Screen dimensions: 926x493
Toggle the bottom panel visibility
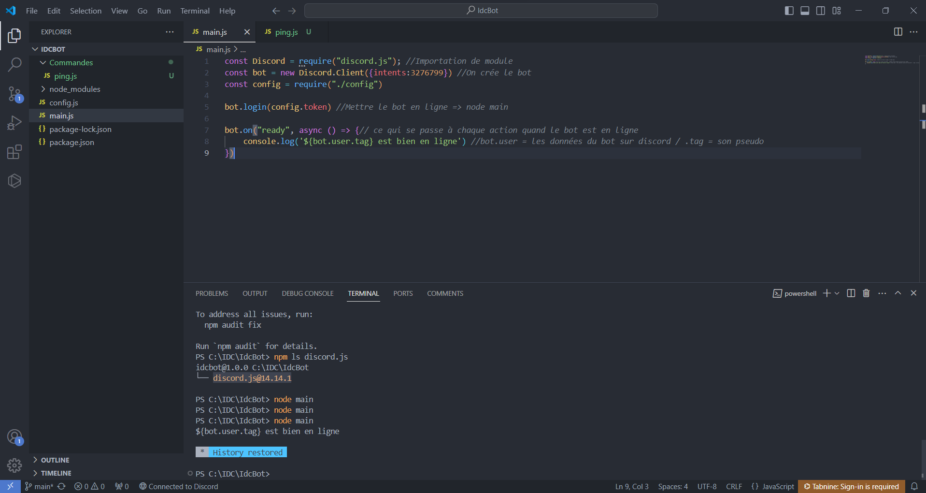[x=805, y=11]
